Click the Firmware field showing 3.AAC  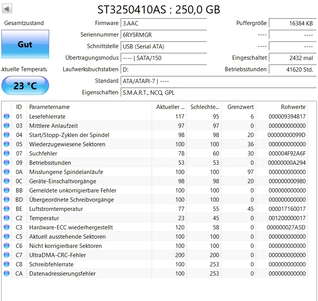point(164,23)
